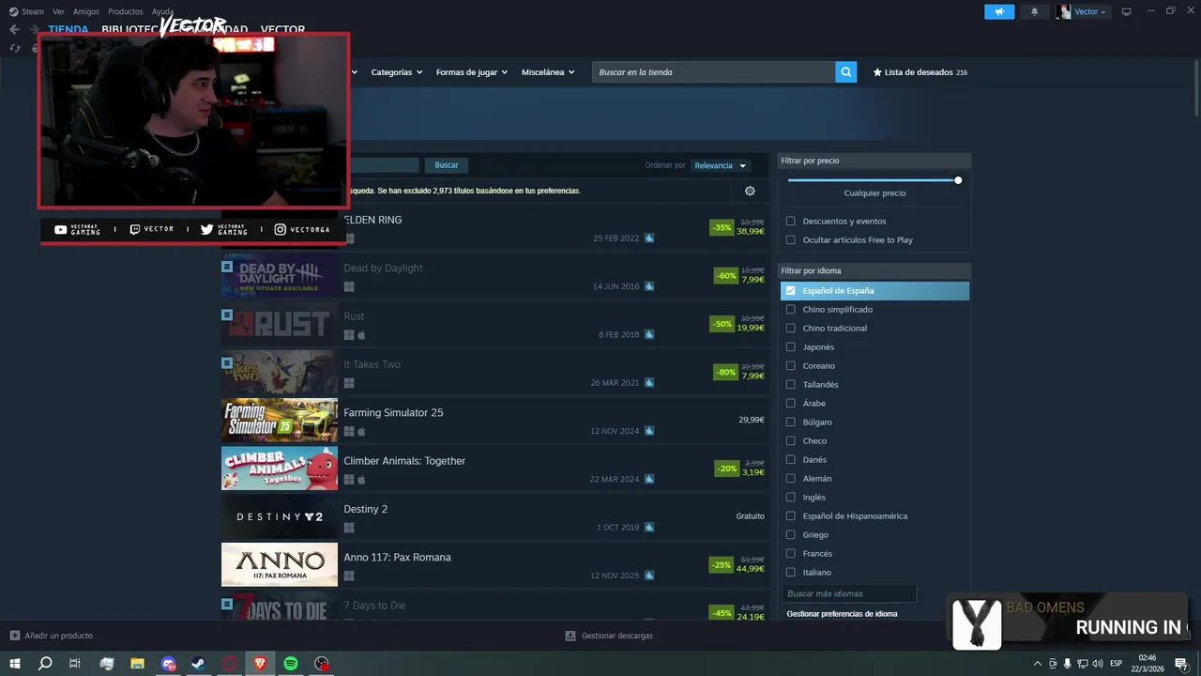This screenshot has height=676, width=1201.
Task: Open File Explorer from the taskbar
Action: click(137, 664)
